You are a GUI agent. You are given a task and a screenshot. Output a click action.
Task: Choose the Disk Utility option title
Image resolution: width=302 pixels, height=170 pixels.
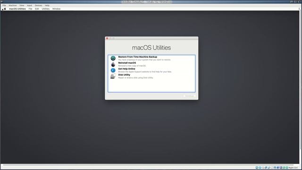click(124, 75)
